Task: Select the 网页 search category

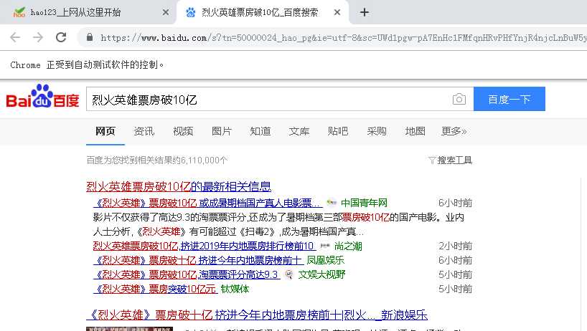Action: (105, 131)
